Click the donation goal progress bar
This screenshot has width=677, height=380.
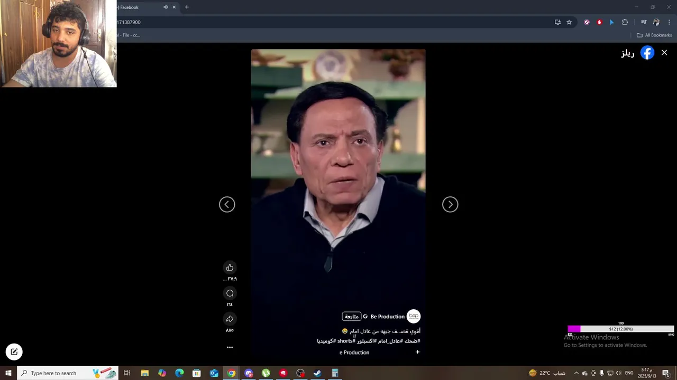coord(621,329)
